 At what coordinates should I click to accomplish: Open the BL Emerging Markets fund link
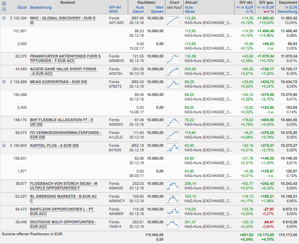click(63, 199)
